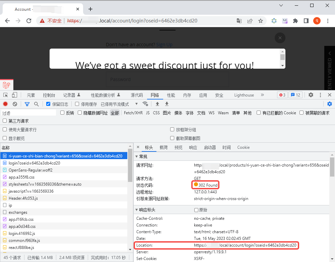Close the request details pane X

138,147
